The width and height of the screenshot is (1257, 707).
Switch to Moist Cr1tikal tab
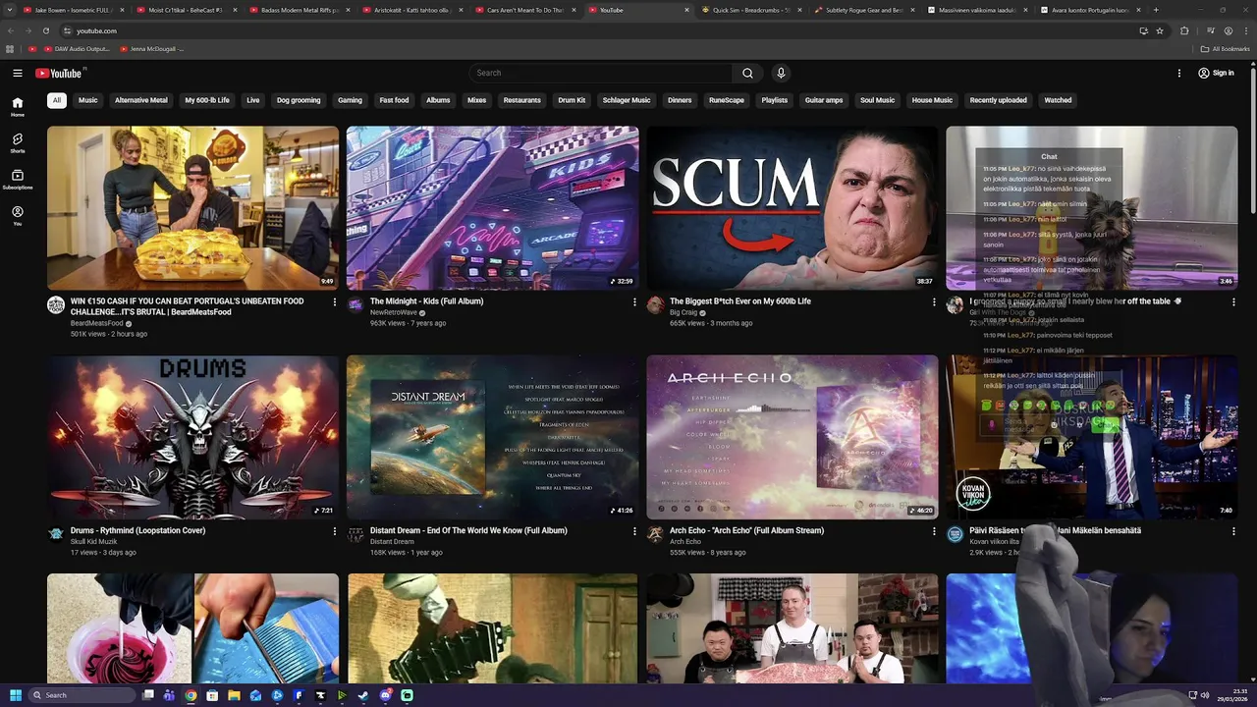185,10
